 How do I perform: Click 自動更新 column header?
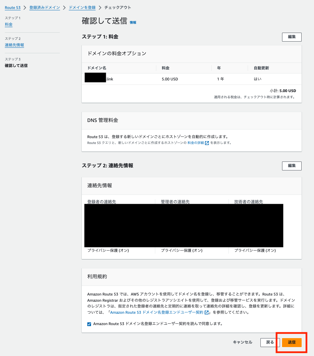pyautogui.click(x=261, y=68)
